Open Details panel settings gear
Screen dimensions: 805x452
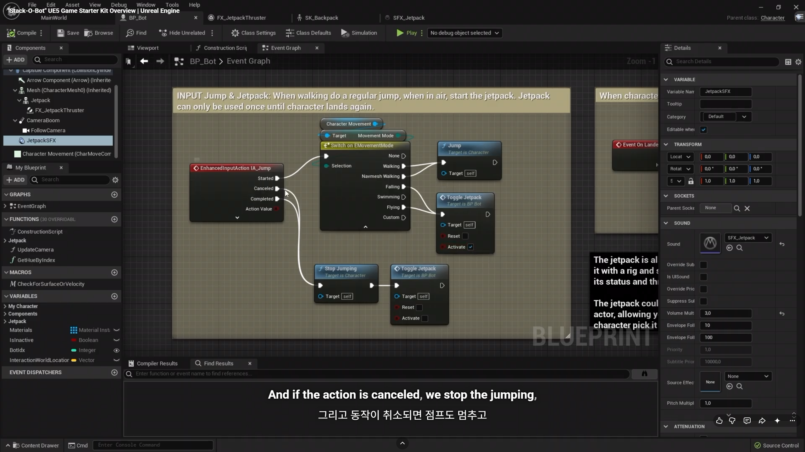pyautogui.click(x=798, y=62)
